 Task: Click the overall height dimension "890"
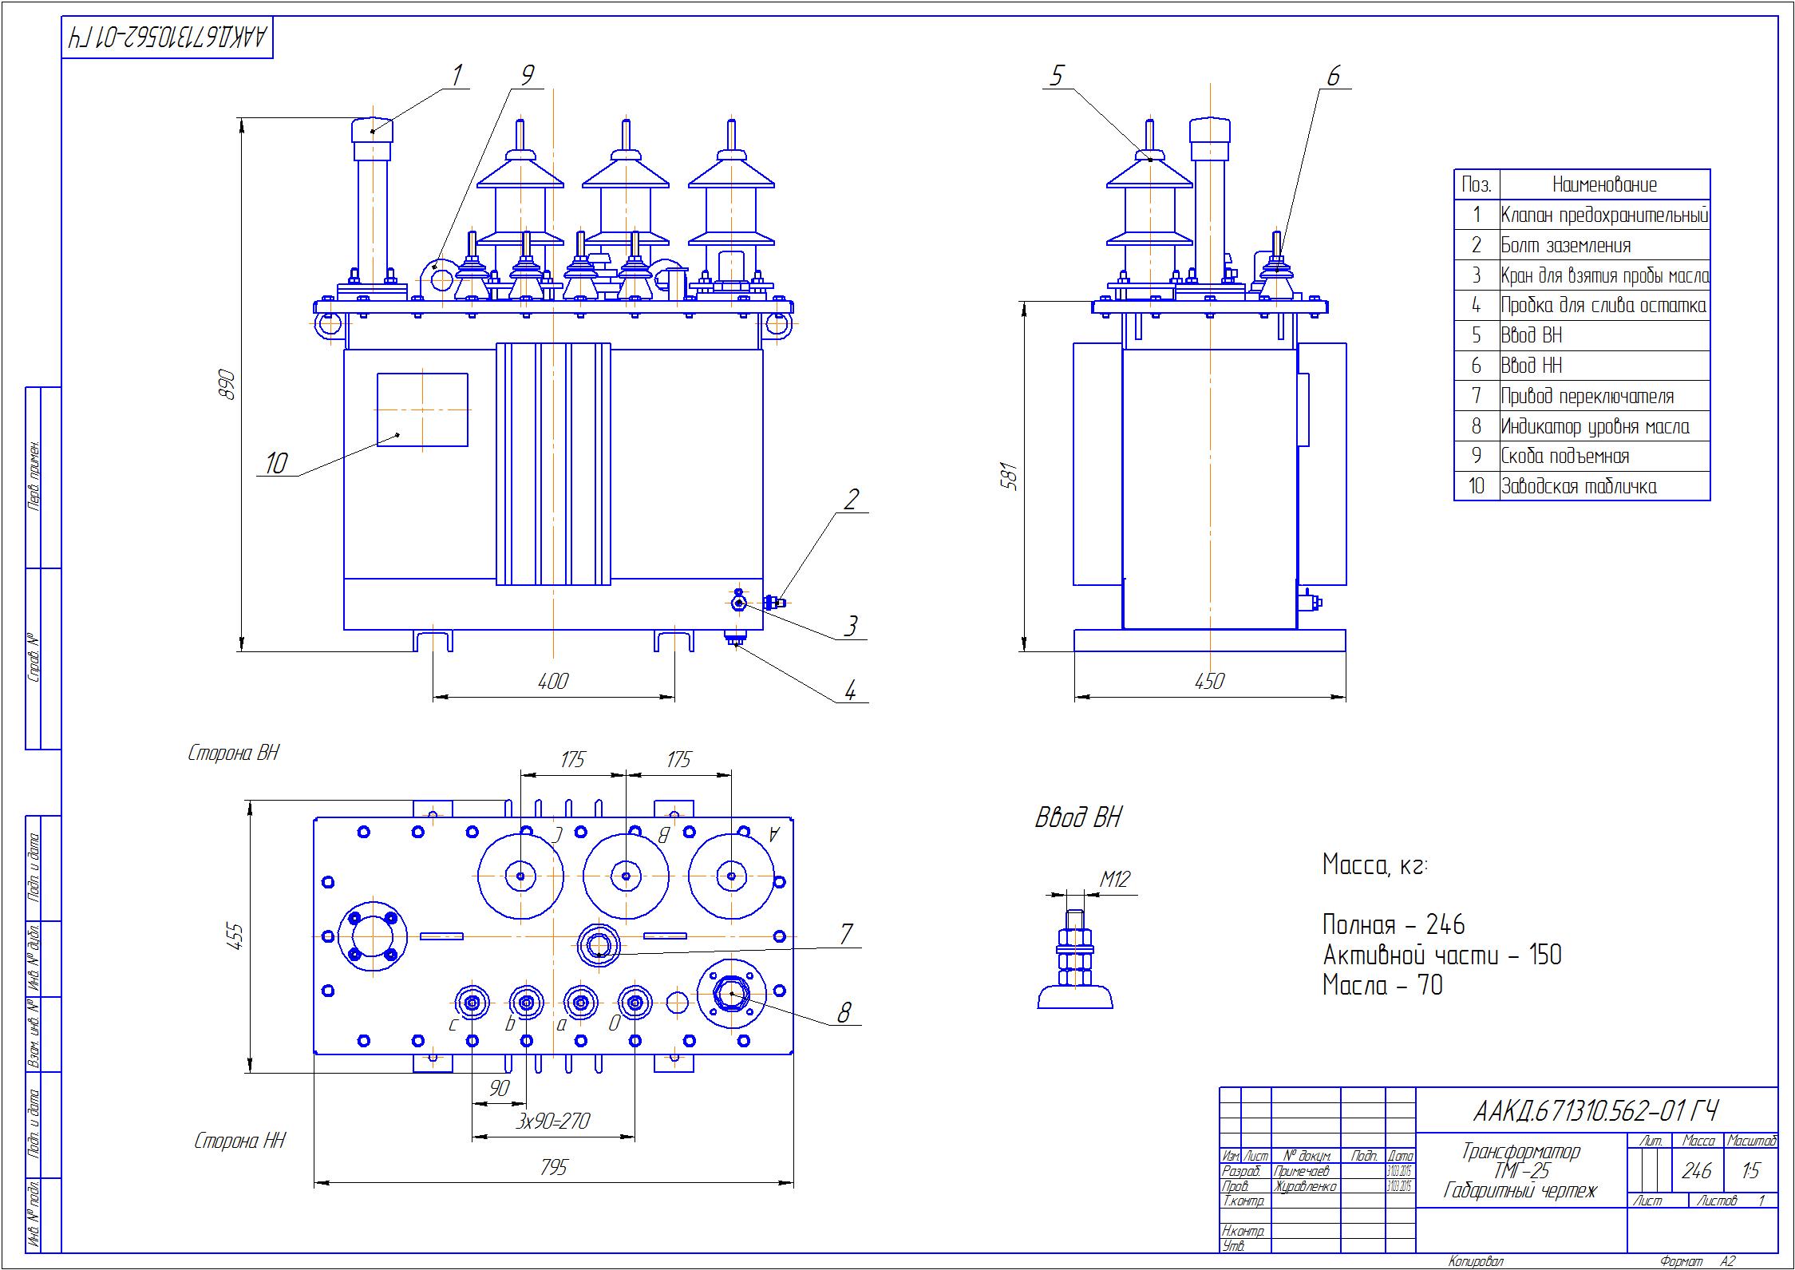click(227, 384)
